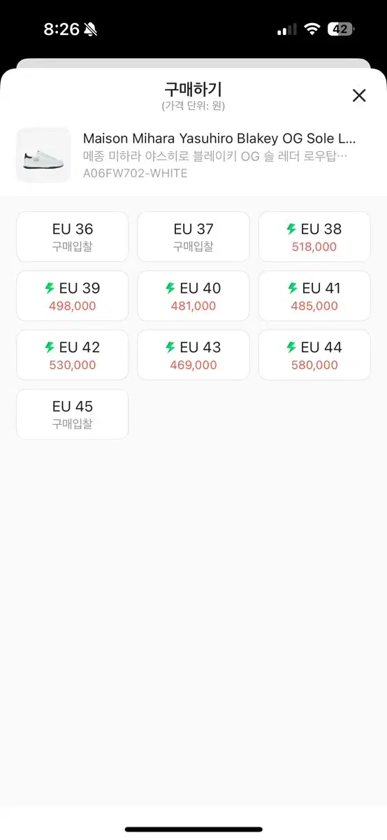Image resolution: width=387 pixels, height=840 pixels.
Task: Close the 구매하기 purchase sheet
Action: pos(359,96)
